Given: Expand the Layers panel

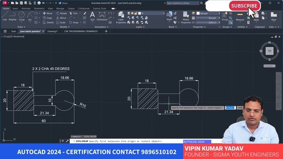Looking at the screenshot, I should (x=140, y=27).
